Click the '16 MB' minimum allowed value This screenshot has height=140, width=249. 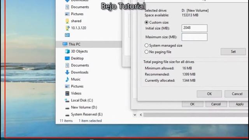187,68
